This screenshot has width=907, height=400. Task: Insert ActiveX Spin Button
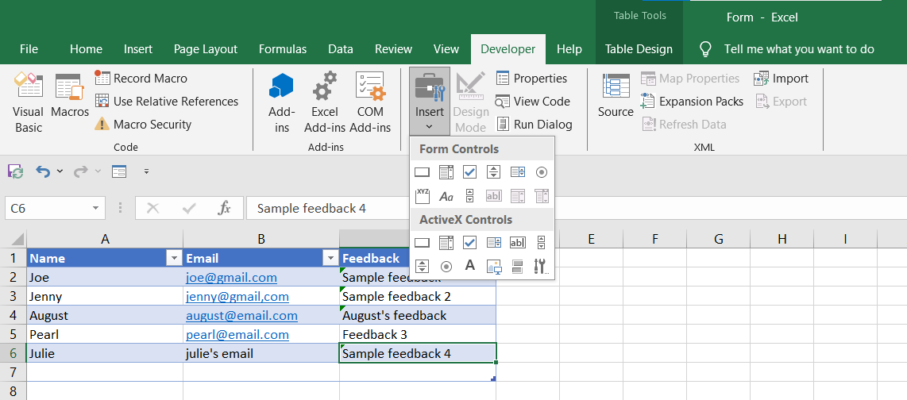coord(423,266)
